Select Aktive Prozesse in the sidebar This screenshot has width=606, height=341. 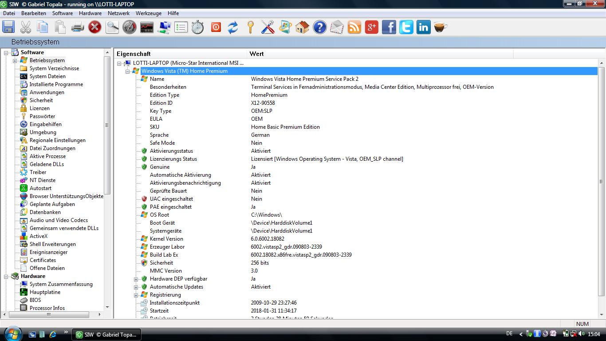[x=47, y=156]
